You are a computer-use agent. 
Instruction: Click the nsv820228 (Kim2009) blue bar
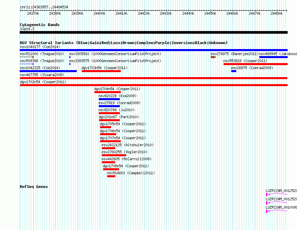[109, 99]
